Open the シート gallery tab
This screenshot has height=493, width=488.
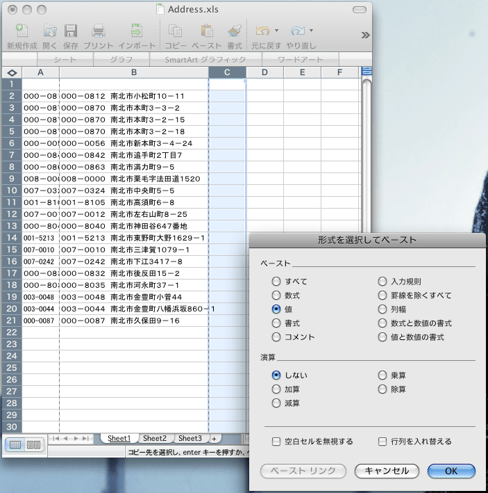coord(65,59)
